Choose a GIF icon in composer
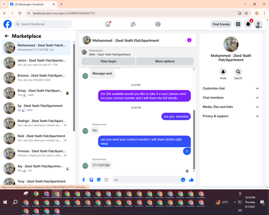 pyautogui.click(x=107, y=180)
